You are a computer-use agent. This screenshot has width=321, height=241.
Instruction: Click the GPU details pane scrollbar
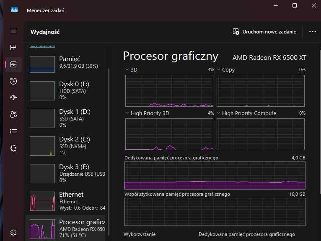point(320,122)
